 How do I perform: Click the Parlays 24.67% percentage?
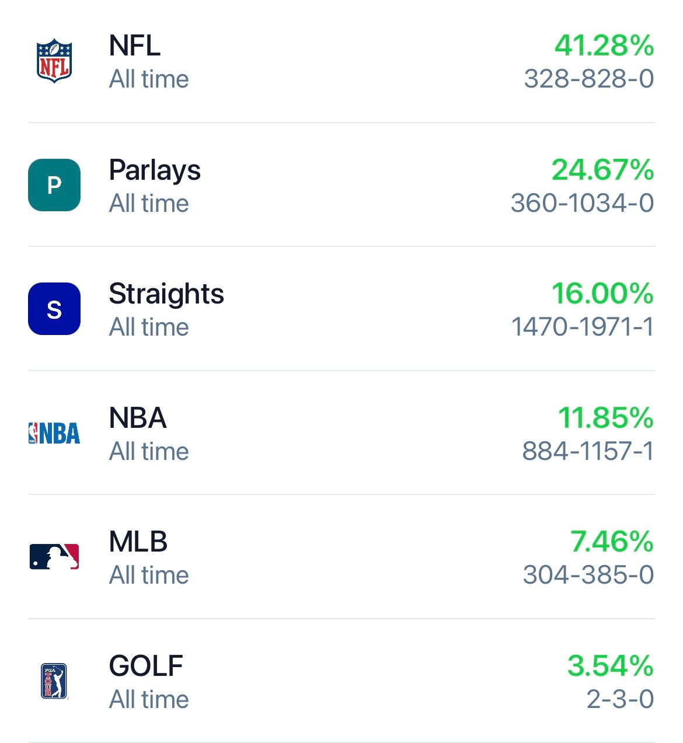pyautogui.click(x=602, y=170)
